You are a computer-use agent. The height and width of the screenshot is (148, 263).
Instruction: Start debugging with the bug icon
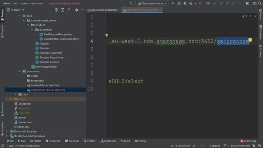[179, 3]
